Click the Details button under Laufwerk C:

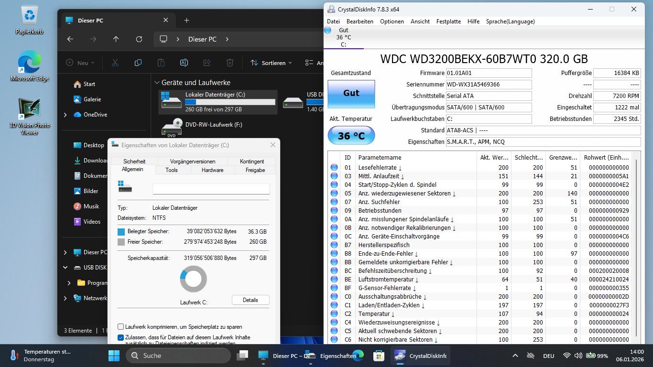tap(250, 300)
